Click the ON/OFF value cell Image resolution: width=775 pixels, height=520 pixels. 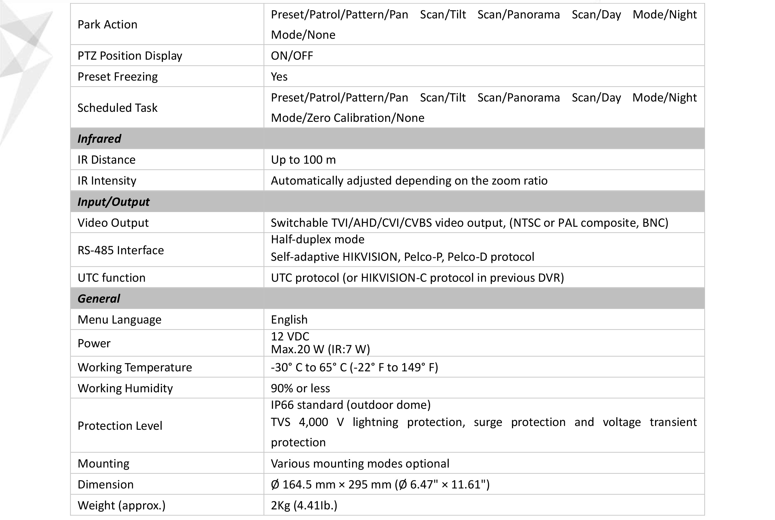click(292, 56)
